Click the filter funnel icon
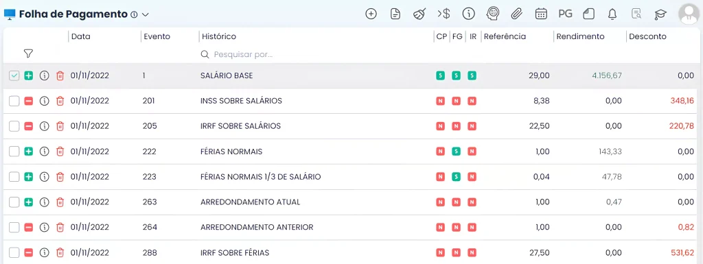This screenshot has width=703, height=264. tap(28, 53)
